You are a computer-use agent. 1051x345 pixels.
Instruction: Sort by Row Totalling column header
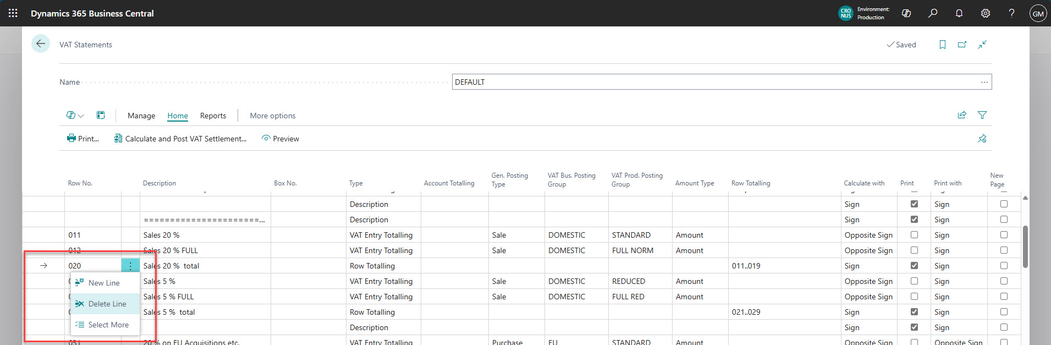point(751,183)
